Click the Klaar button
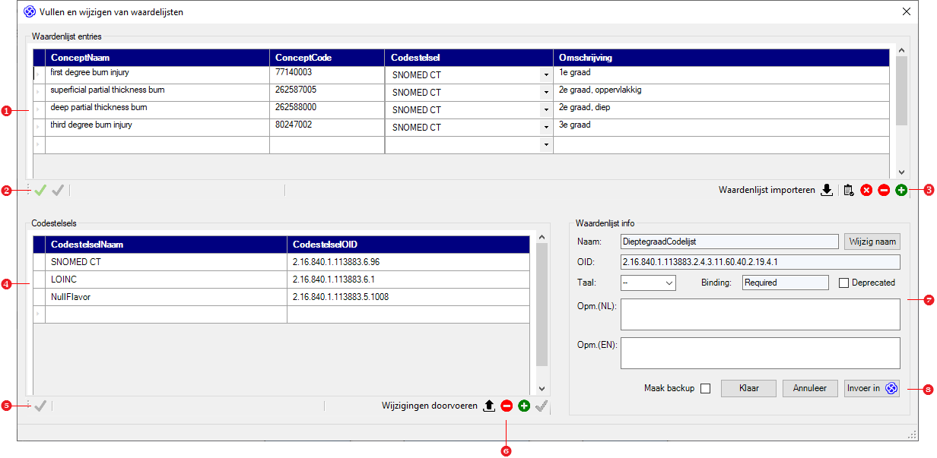 (748, 388)
